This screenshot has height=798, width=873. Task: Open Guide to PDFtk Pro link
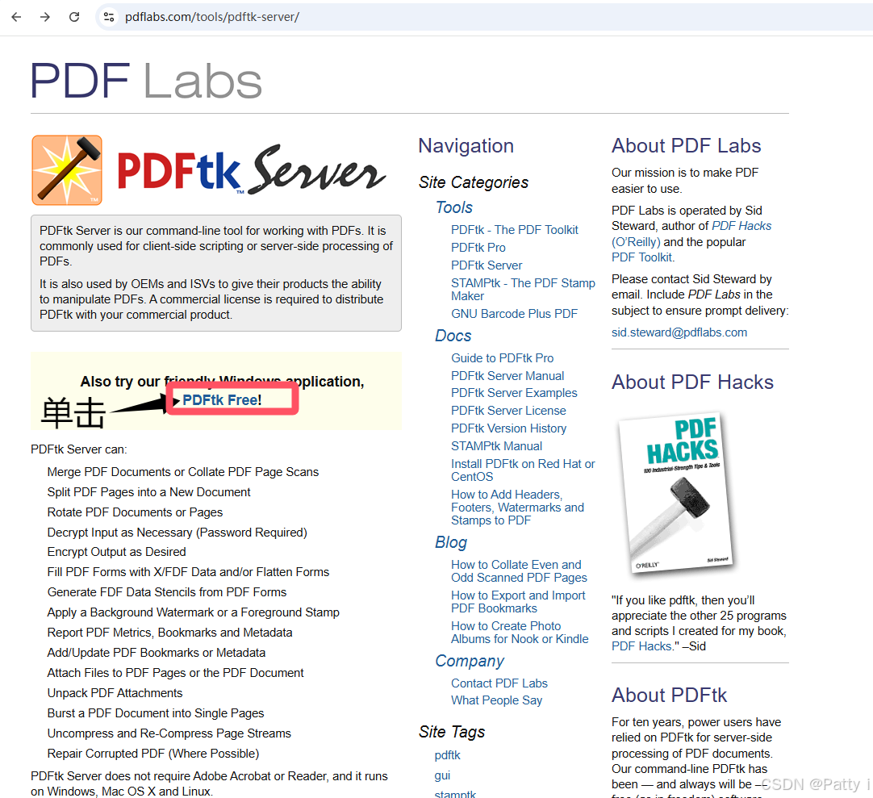click(502, 358)
